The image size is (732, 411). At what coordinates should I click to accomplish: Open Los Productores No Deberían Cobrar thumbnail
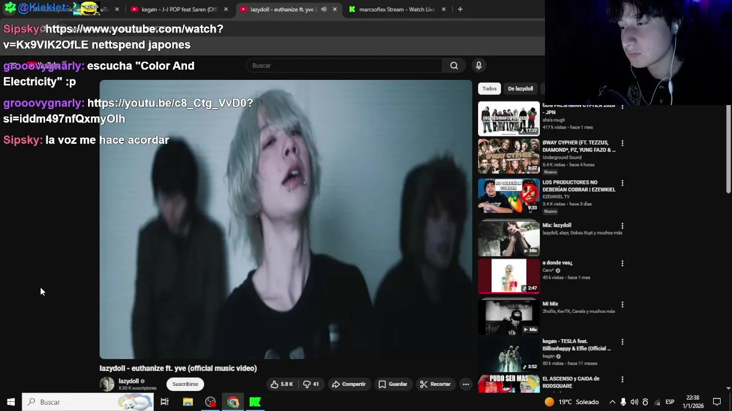click(509, 196)
